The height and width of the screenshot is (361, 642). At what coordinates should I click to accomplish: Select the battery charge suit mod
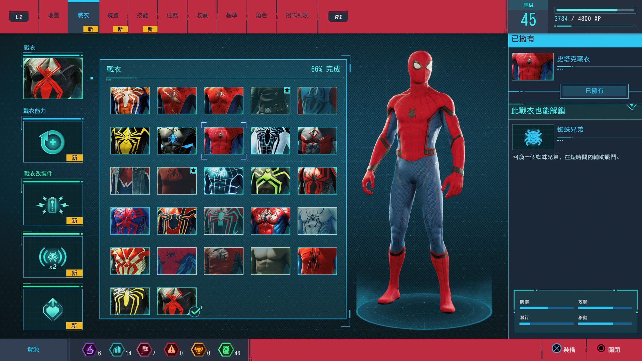click(x=53, y=205)
